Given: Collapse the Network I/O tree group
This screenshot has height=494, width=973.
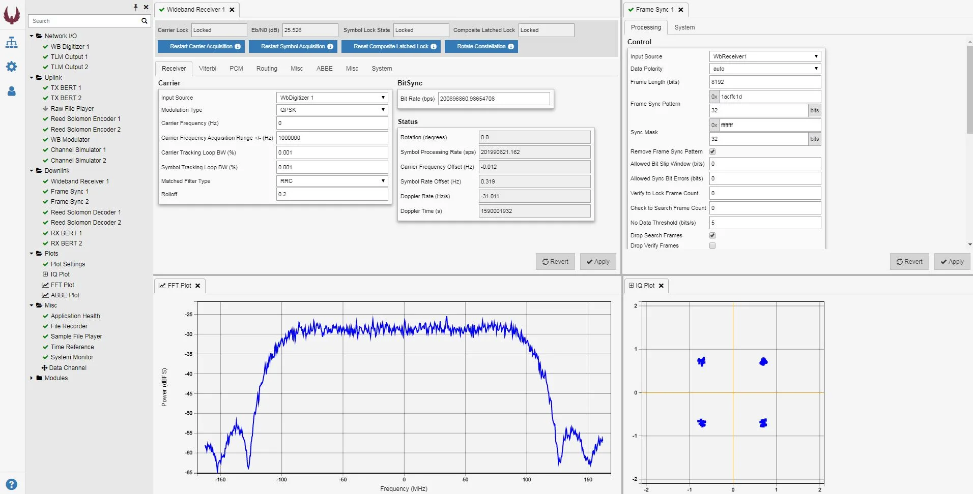Looking at the screenshot, I should pos(32,36).
